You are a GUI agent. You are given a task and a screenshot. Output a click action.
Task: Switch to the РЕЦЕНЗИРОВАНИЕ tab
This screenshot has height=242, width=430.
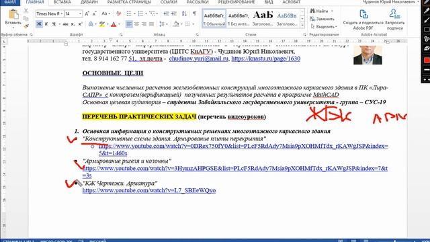click(236, 2)
